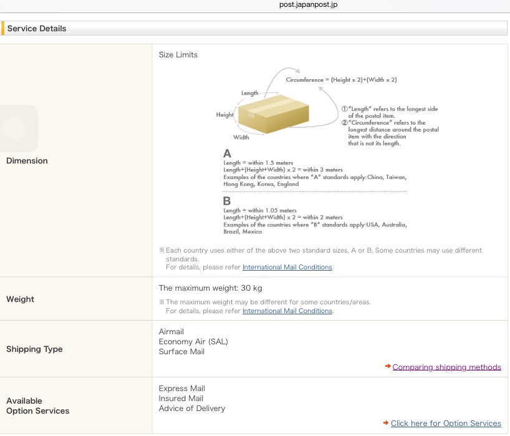Click the grey rounded square on left edge

point(19,128)
